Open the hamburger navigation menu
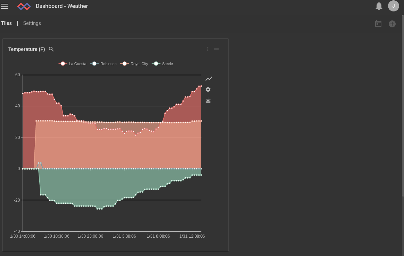This screenshot has width=404, height=256. [5, 6]
